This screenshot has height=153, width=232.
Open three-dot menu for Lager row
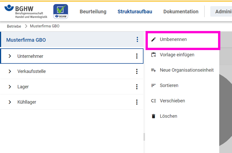click(x=137, y=87)
